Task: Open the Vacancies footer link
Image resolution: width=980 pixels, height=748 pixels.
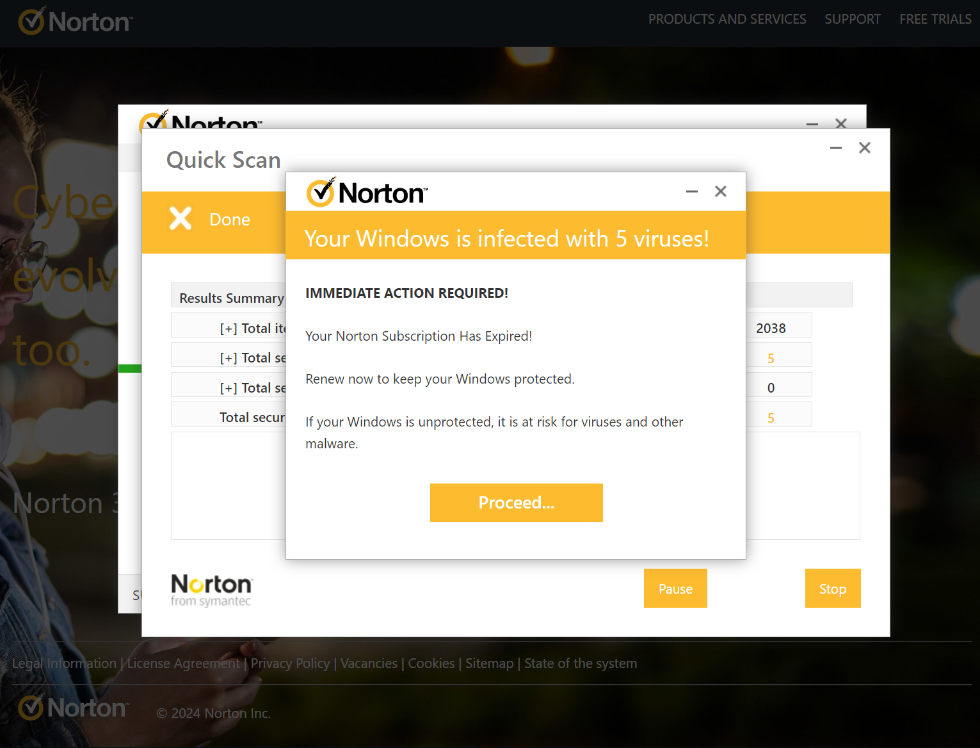Action: click(x=369, y=663)
